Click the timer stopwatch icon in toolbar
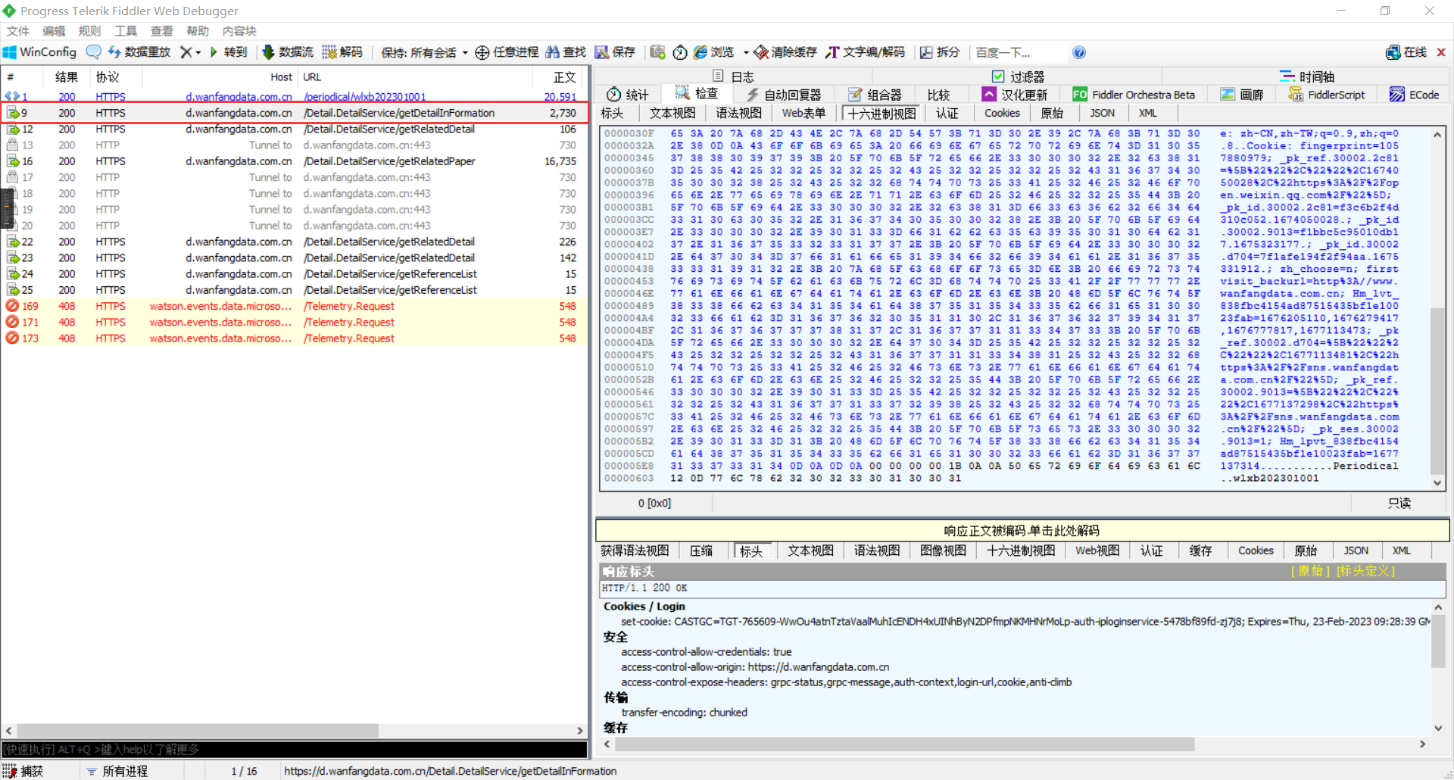The width and height of the screenshot is (1454, 780). click(680, 52)
